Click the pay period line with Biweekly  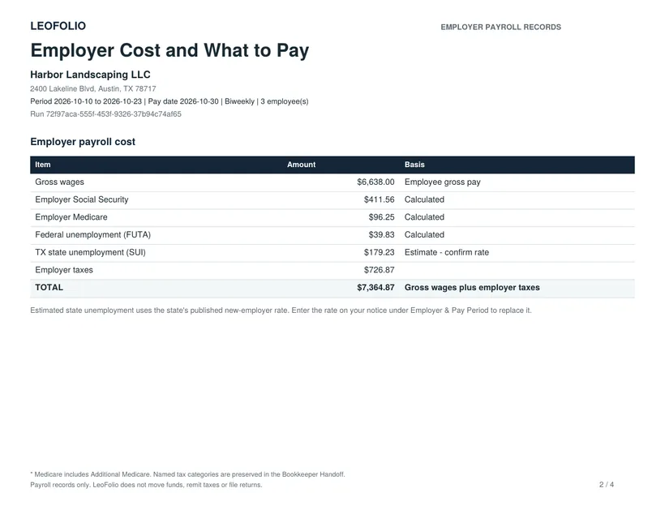[169, 101]
